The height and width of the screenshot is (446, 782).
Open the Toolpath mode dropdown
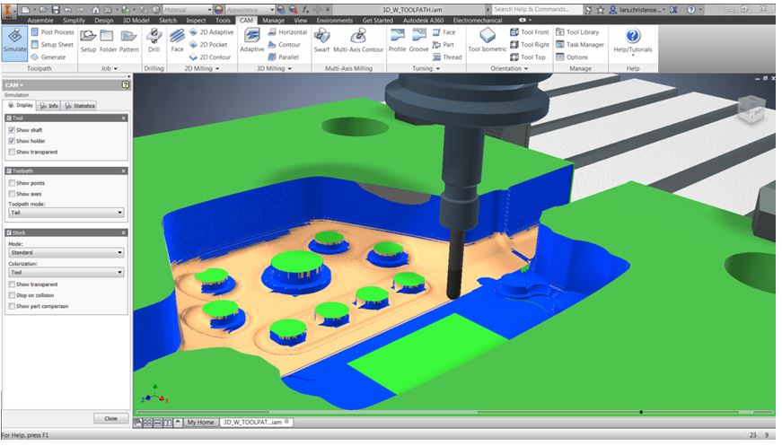pos(66,213)
